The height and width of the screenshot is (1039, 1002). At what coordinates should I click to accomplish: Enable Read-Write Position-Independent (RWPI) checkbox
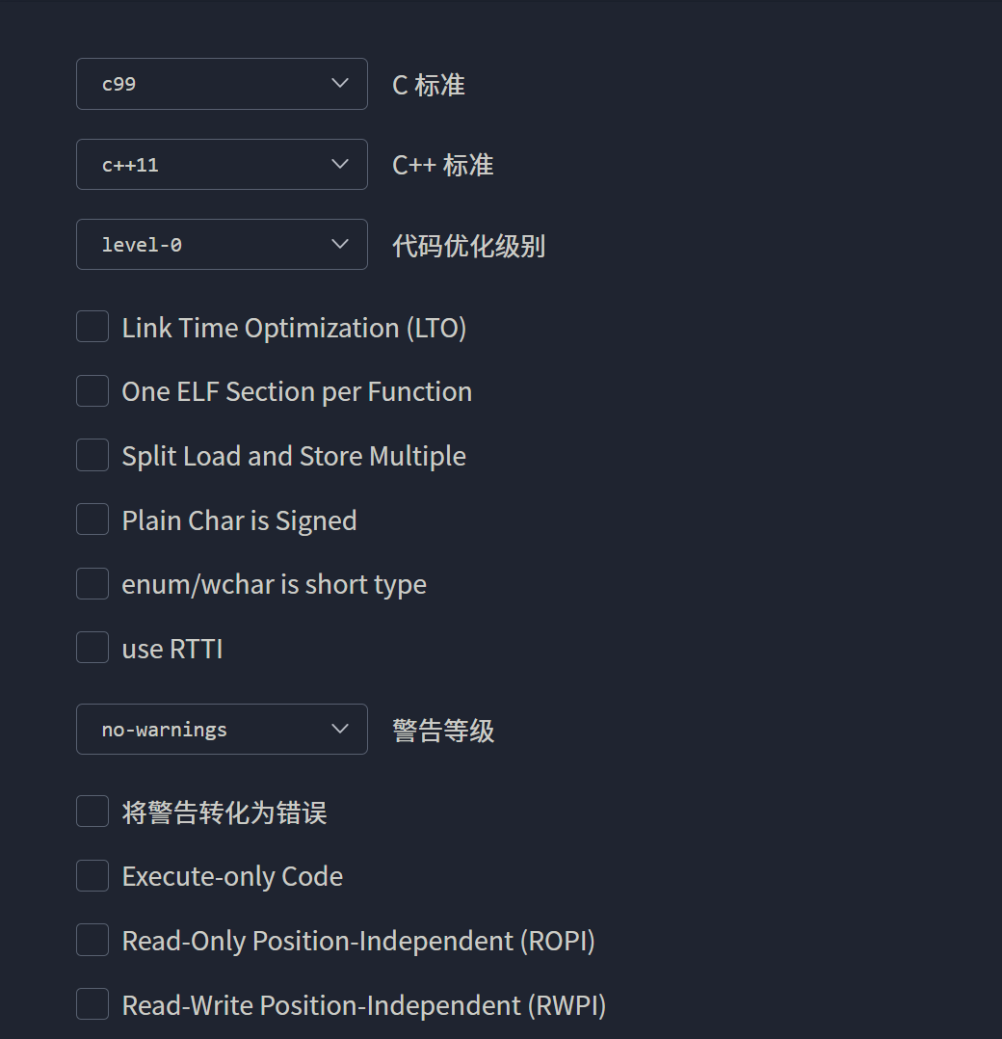[92, 1004]
